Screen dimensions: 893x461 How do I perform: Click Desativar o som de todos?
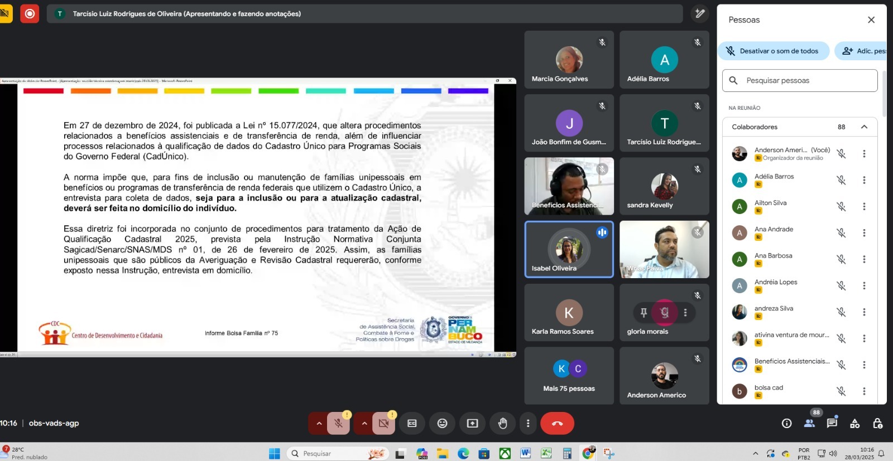coord(774,51)
